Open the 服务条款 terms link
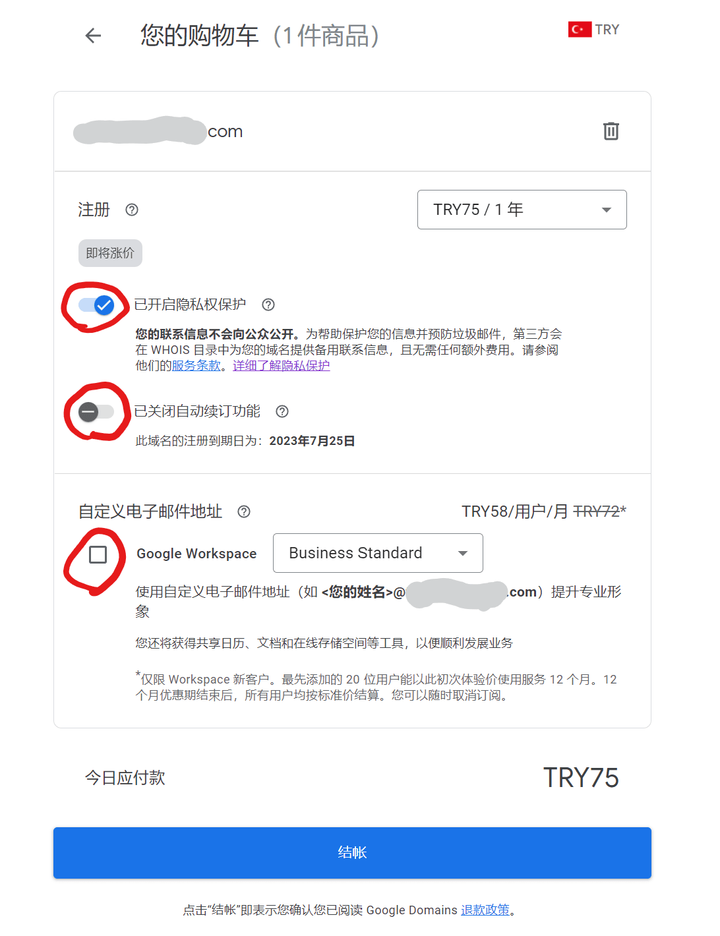This screenshot has height=936, width=720. (x=196, y=366)
